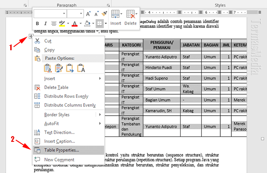Choose Keep Source Formatting paste option

coord(48,68)
